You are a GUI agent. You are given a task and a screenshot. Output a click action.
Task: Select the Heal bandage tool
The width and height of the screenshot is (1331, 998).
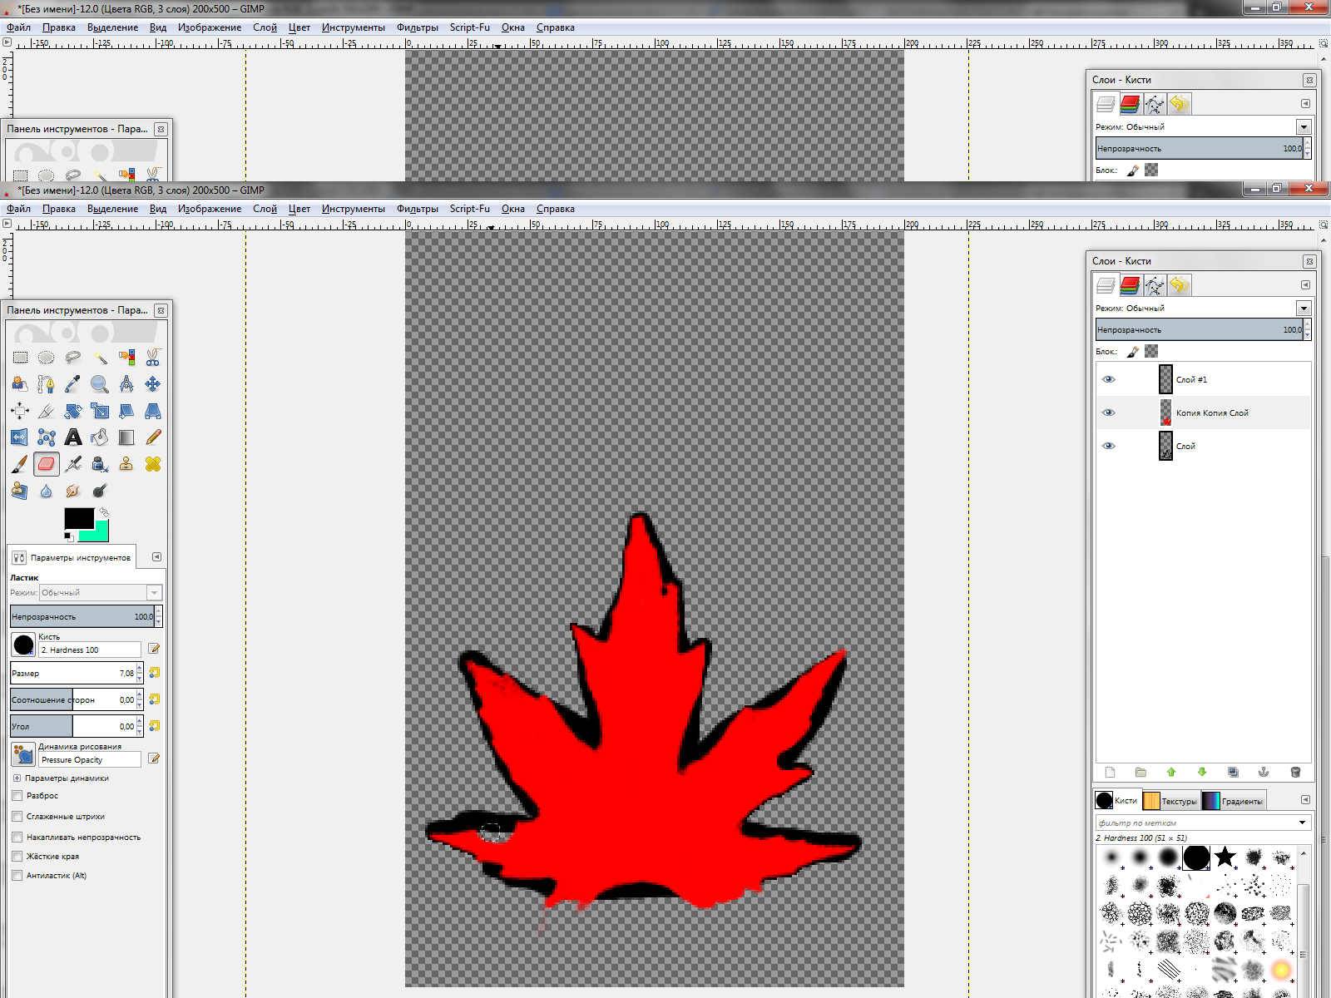coord(153,464)
